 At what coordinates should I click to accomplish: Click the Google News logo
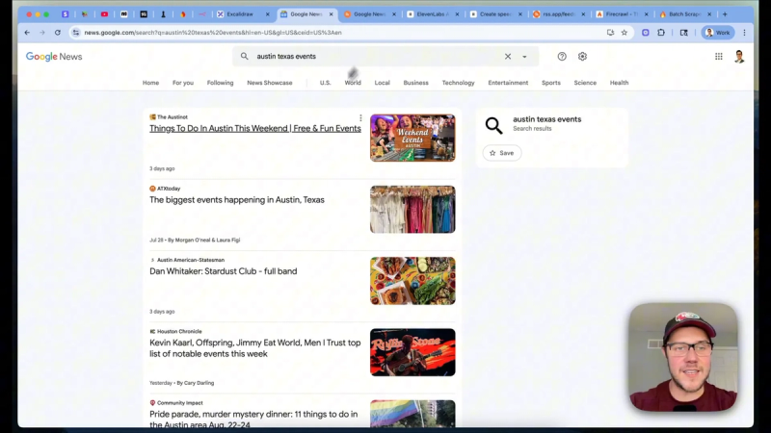coord(54,57)
